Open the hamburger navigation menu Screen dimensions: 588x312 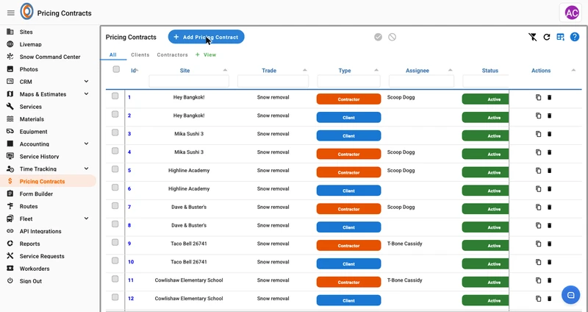[11, 13]
